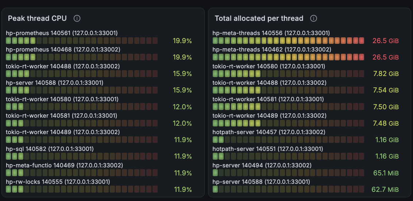Click 15.9% value for tokio-rt-worker 140488
The image size is (413, 201).
pyautogui.click(x=182, y=74)
